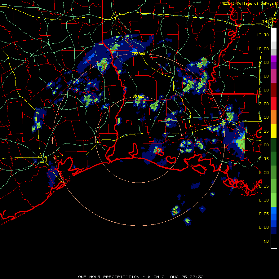This screenshot has height=279, width=279.
Task: Select the 4.00 legend value
Action: pos(264,76)
